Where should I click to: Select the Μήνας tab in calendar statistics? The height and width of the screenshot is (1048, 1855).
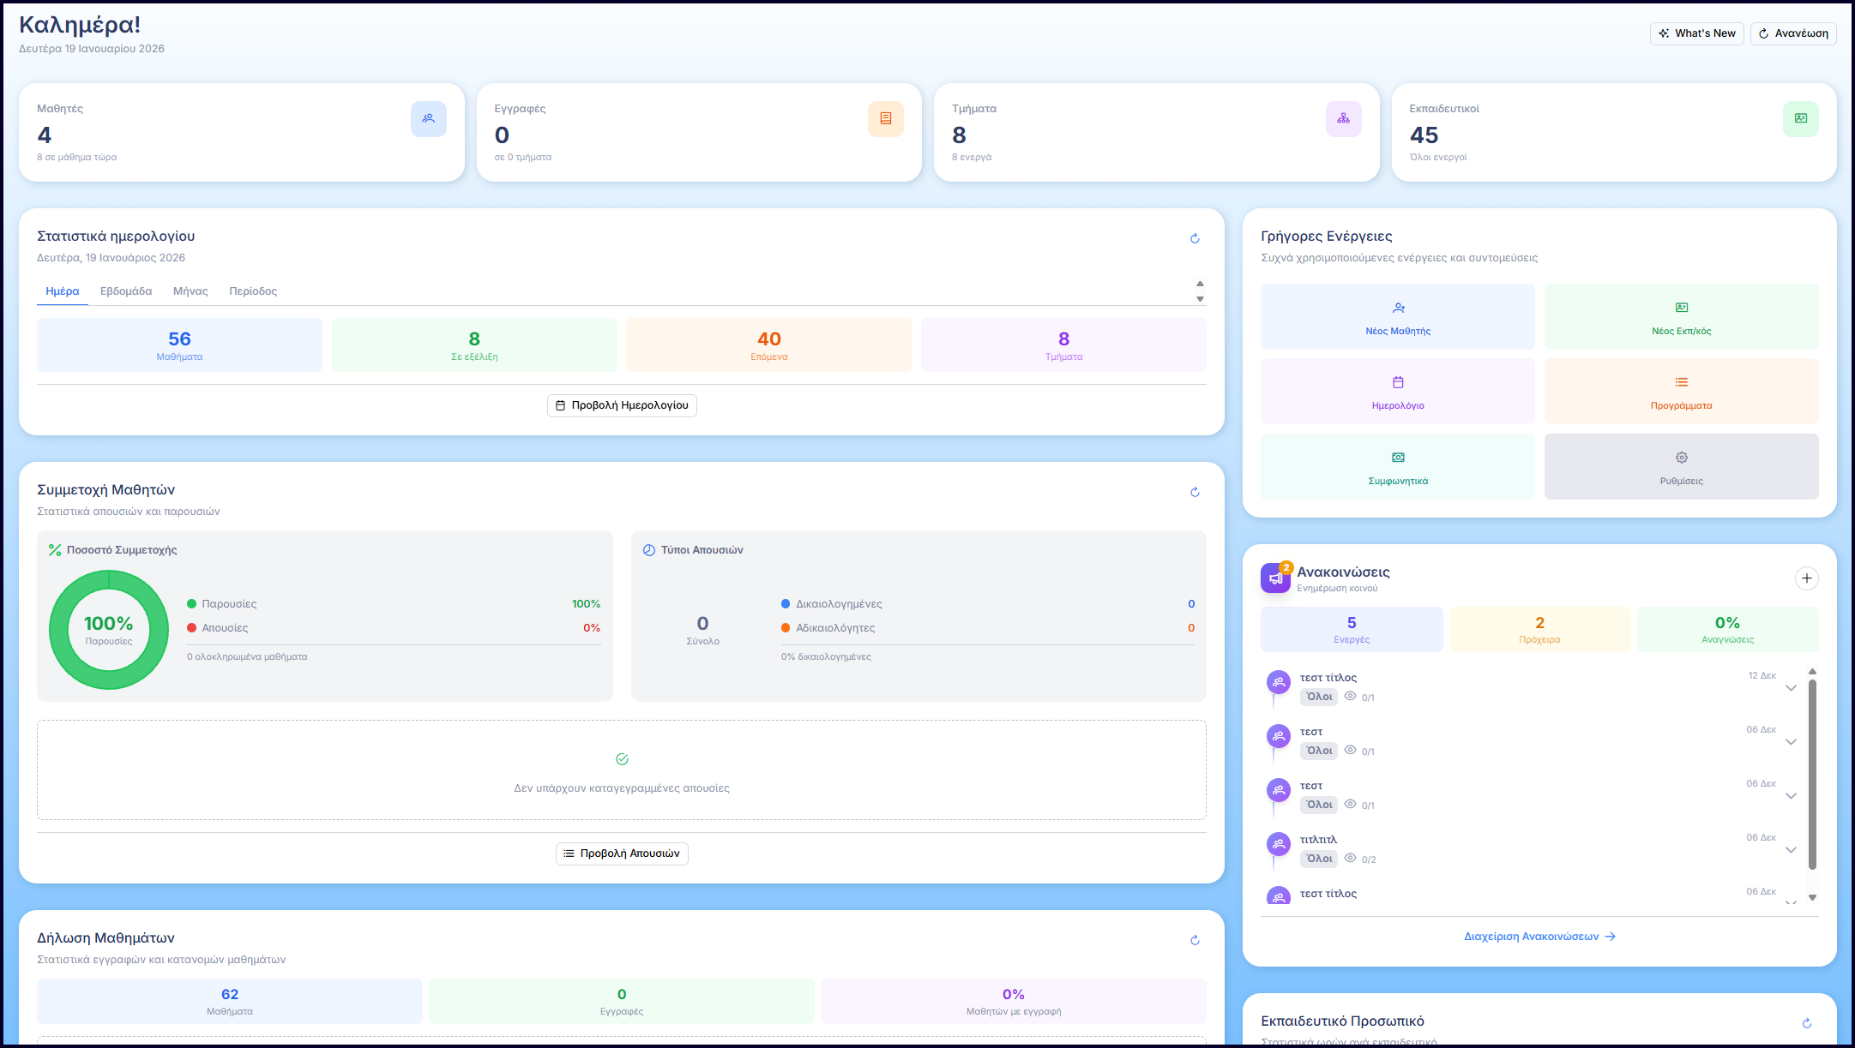pyautogui.click(x=190, y=290)
